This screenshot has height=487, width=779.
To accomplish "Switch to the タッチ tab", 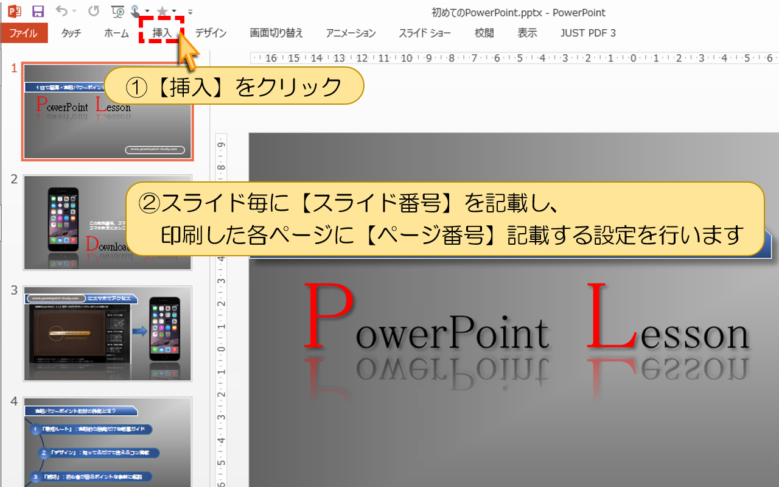I will click(71, 33).
